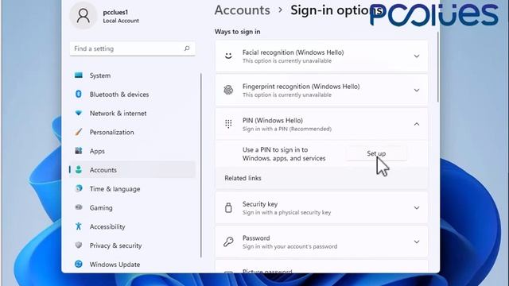Screen dimensions: 509x286
Task: Go to Privacy & security settings
Action: click(x=133, y=245)
